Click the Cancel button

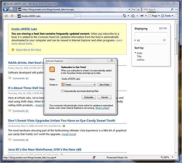pyautogui.click(x=104, y=97)
